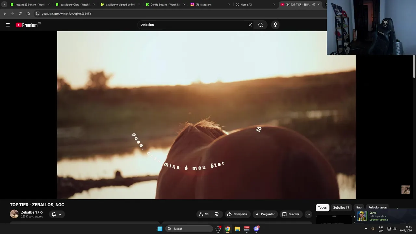416x234 pixels.
Task: Select the Todos filter chip
Action: (322, 208)
